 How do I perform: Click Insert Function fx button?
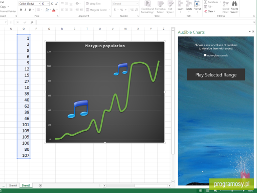(x=32, y=22)
